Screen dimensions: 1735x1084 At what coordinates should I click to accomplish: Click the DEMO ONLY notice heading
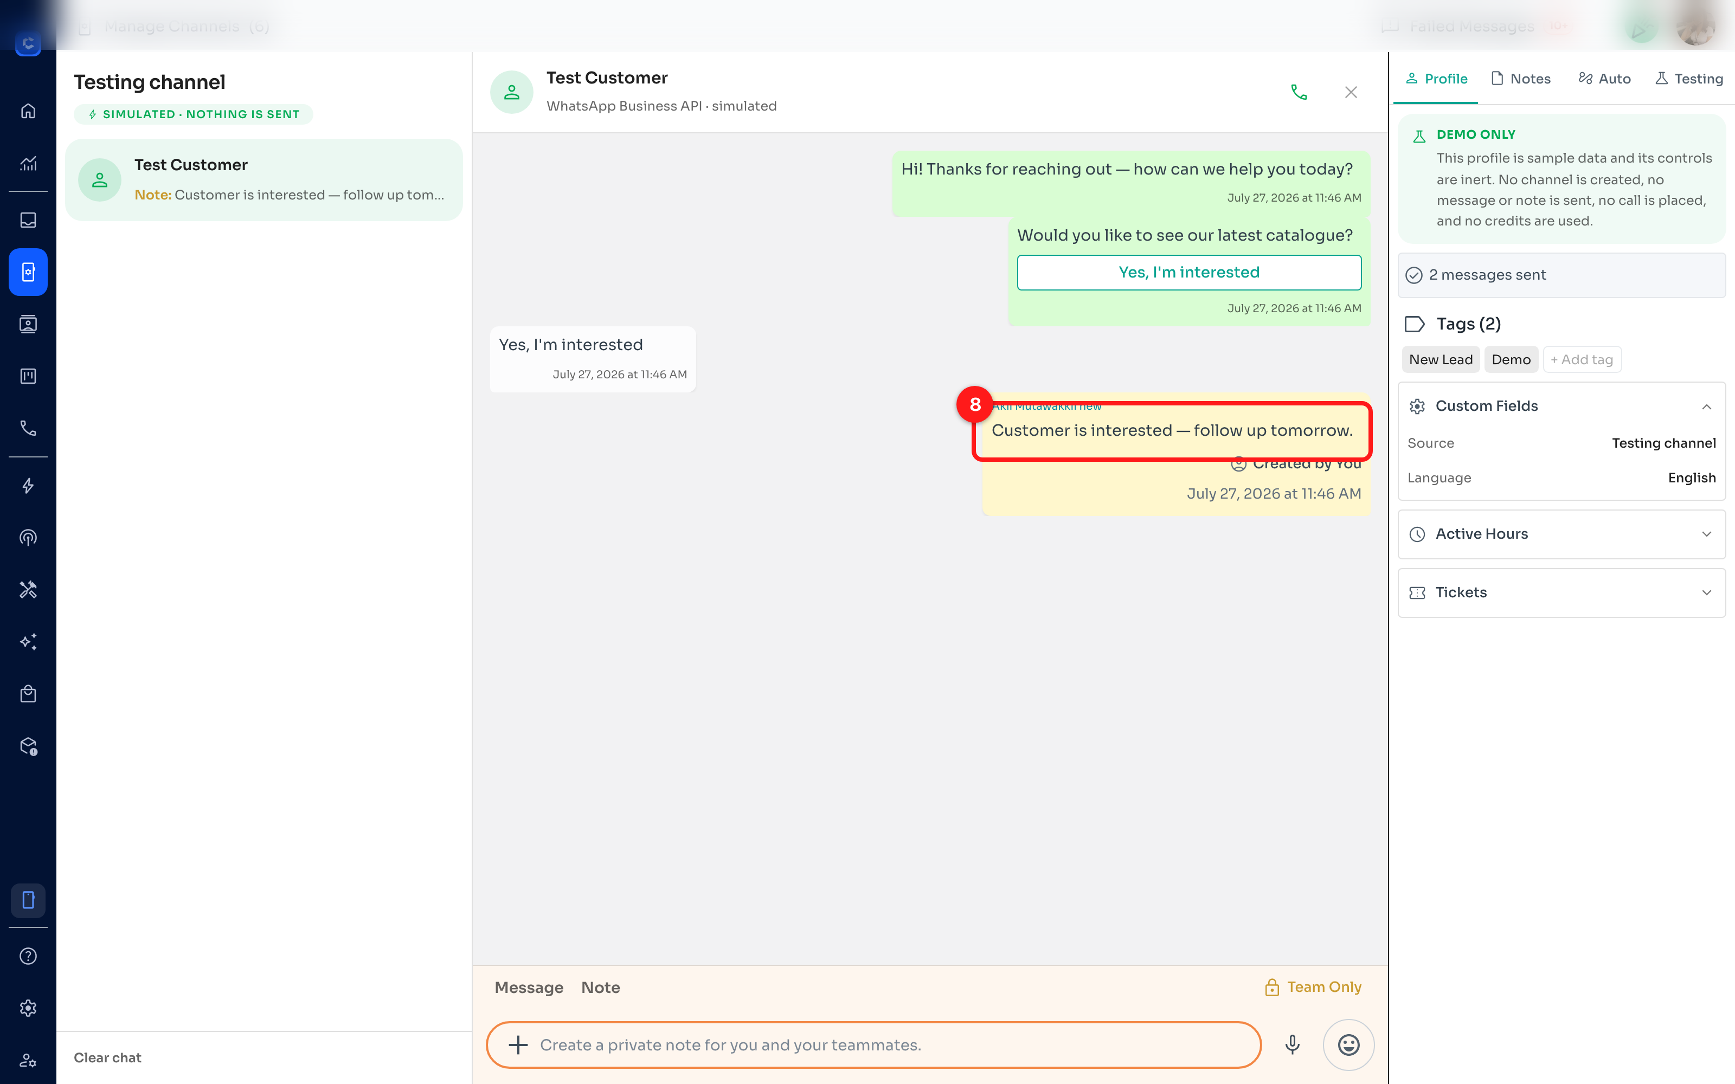[x=1475, y=134]
